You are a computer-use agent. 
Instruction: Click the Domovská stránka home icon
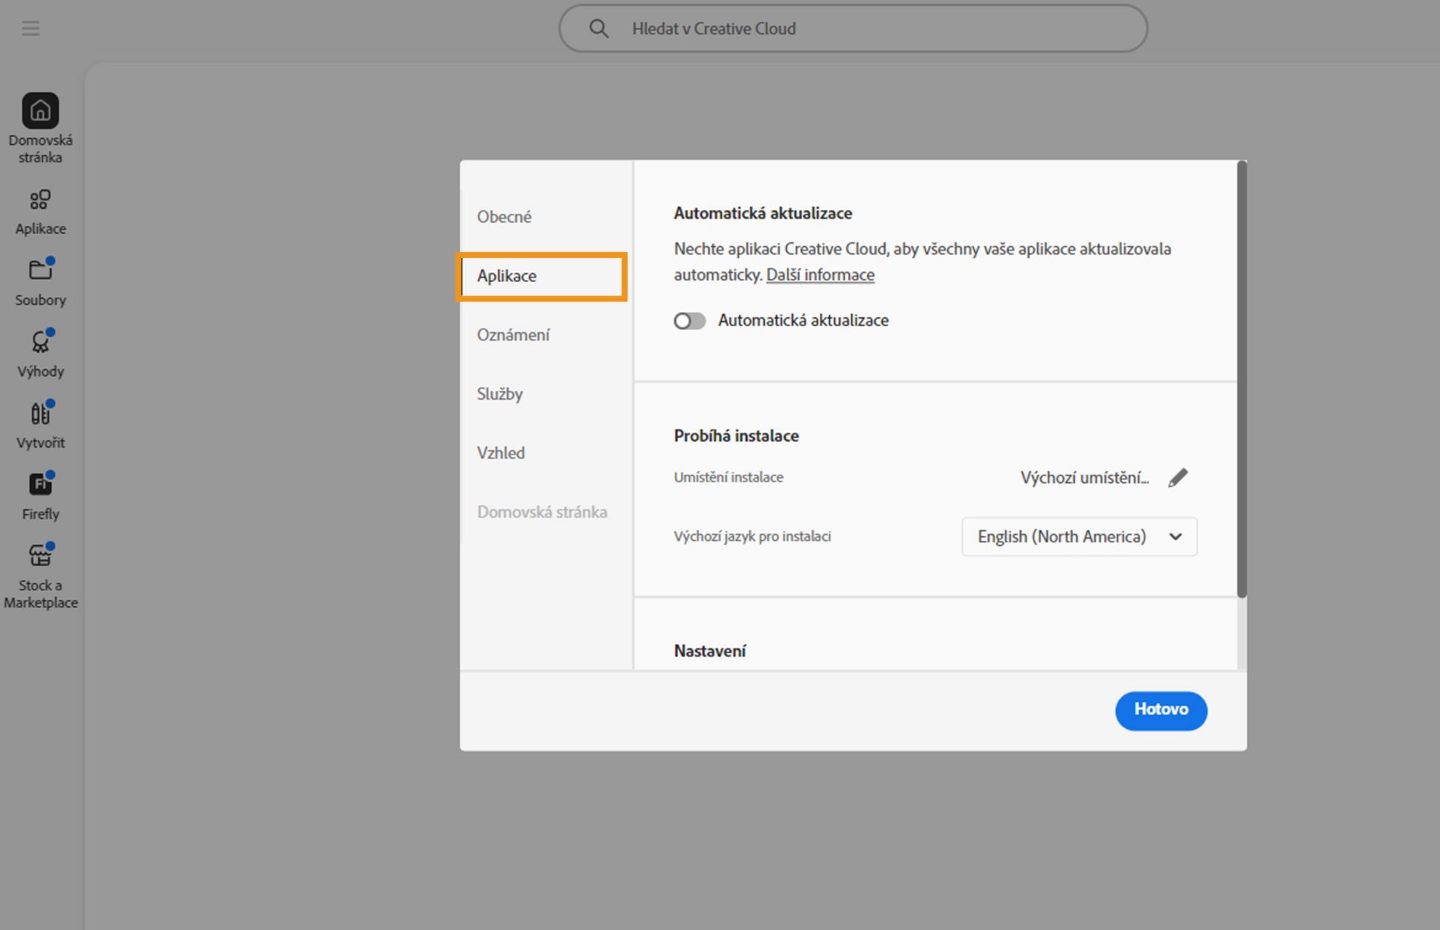pos(40,111)
